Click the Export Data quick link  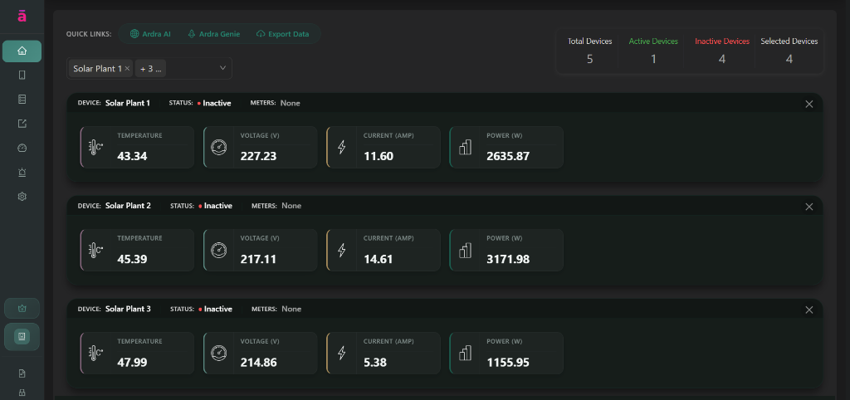click(282, 34)
